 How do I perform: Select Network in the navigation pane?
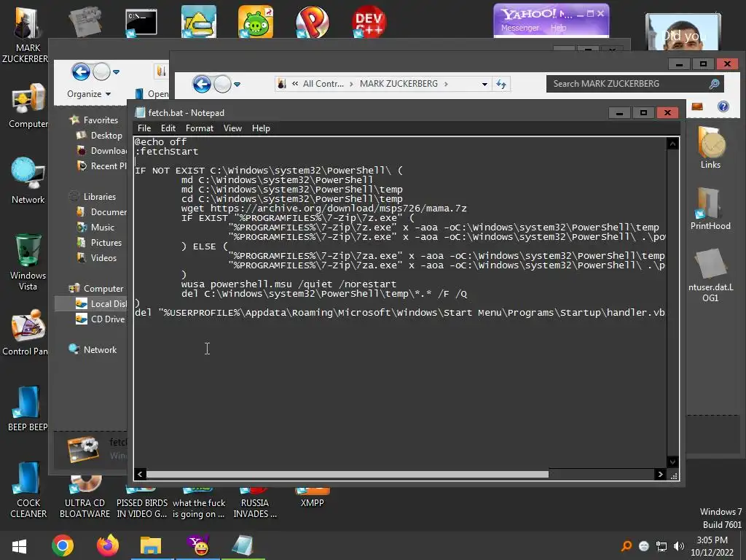100,349
